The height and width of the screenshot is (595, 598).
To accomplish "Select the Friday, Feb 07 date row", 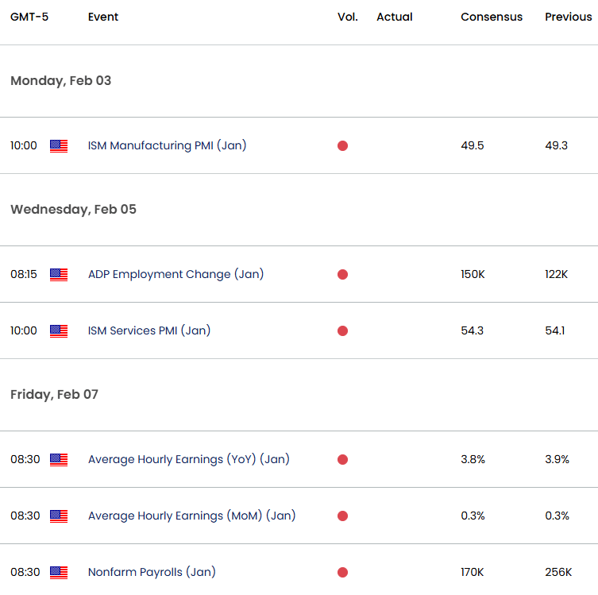I will (54, 395).
